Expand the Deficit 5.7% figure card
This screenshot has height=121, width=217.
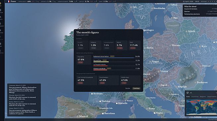tap(121, 45)
